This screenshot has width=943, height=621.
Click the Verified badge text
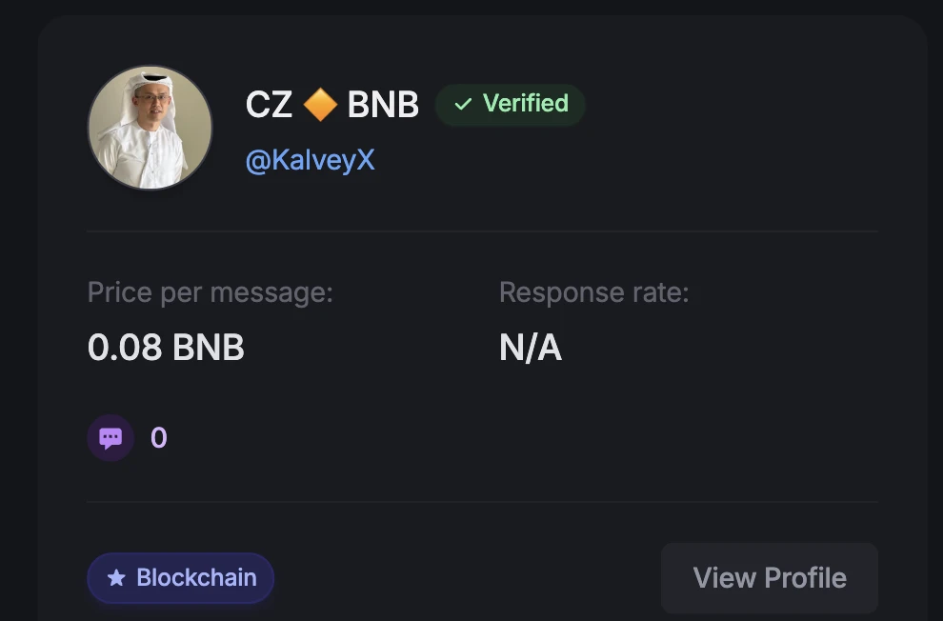(525, 103)
